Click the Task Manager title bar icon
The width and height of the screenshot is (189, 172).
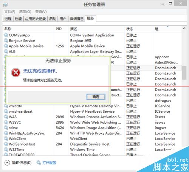(5, 5)
